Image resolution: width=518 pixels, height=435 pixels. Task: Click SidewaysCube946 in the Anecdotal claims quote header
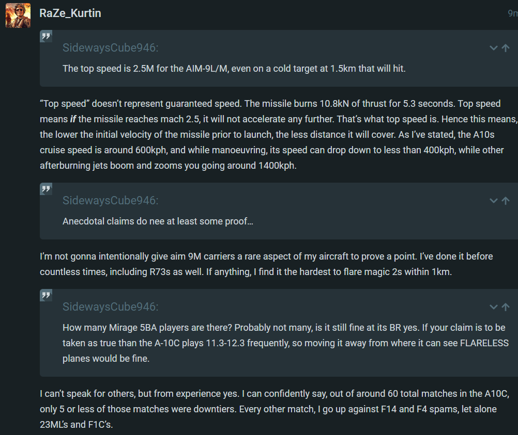110,200
